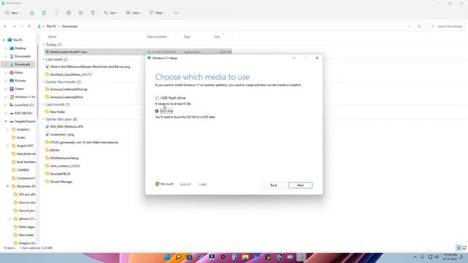The width and height of the screenshot is (468, 263).
Task: Open Search from the taskbar magnifier icon
Action: pyautogui.click(x=178, y=257)
